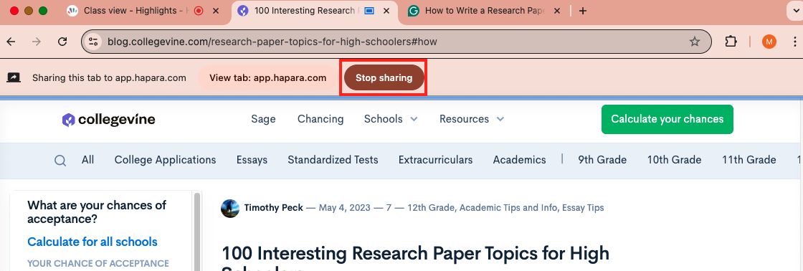
Task: Click the article title heading
Action: click(415, 258)
